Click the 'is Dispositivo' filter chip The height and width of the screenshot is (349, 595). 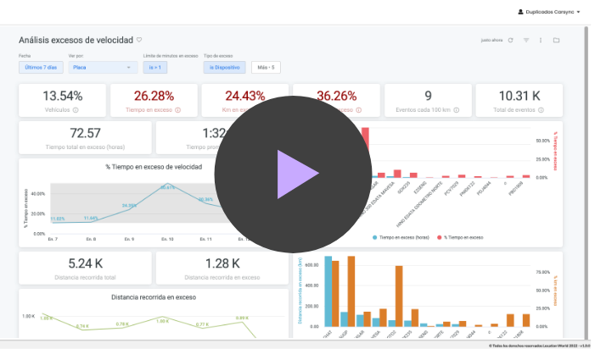[x=225, y=67]
